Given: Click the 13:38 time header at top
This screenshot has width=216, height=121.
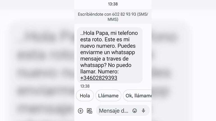Looking at the screenshot, I should point(113,4).
